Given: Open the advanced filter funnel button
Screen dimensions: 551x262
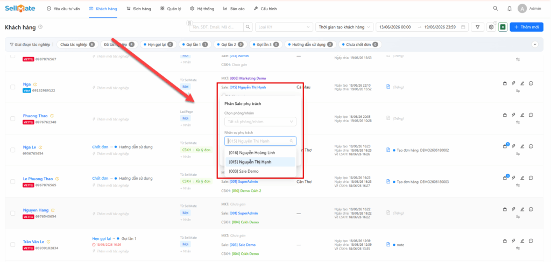Looking at the screenshot, I should tap(478, 27).
